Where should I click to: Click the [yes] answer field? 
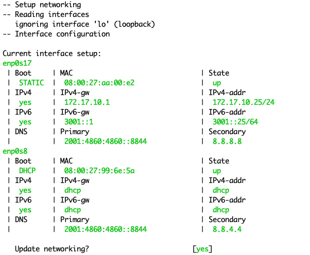tap(202, 249)
